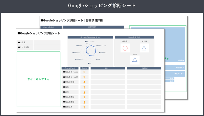This screenshot has width=204, height=116.
Task: Click score 3 in the 価格 row
Action: [84, 87]
